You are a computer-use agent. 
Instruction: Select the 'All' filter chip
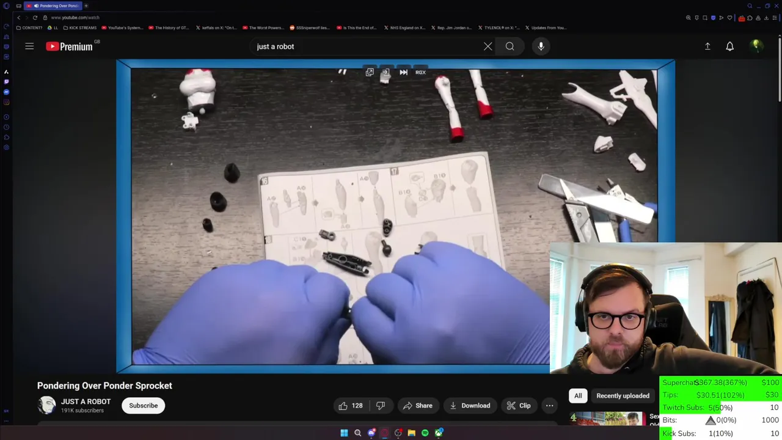pos(578,395)
